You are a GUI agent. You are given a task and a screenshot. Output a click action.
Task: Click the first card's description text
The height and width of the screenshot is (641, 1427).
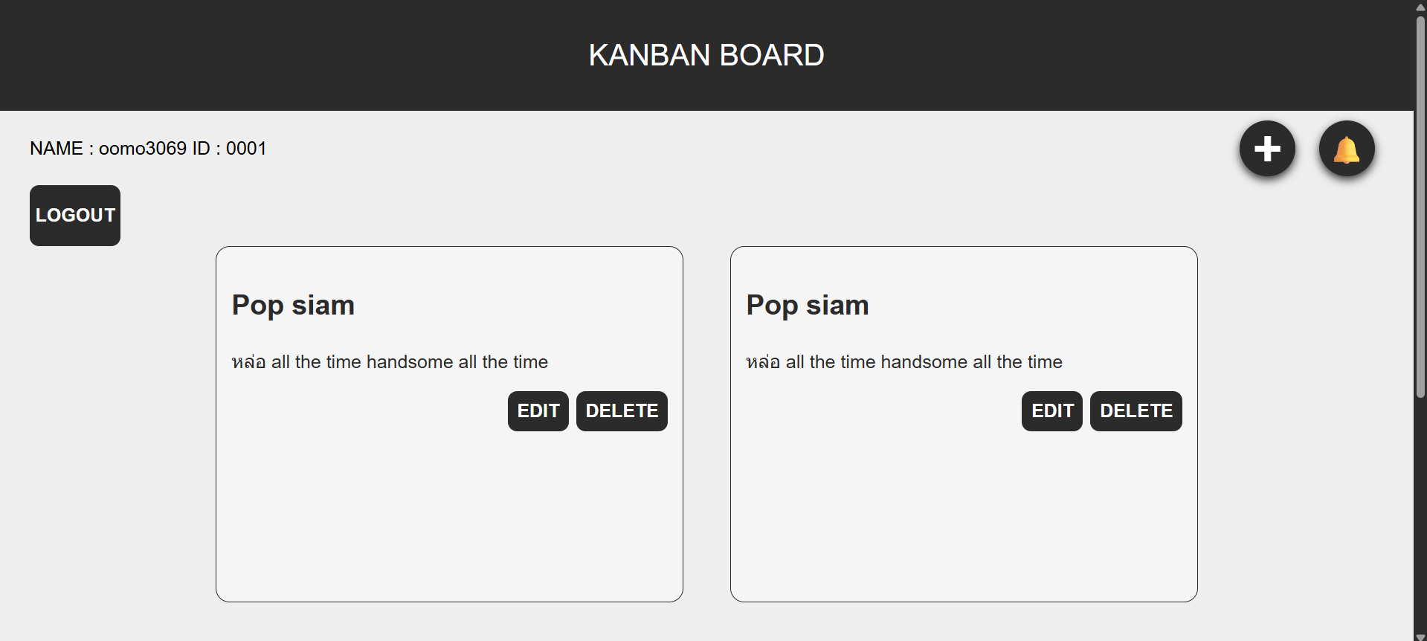coord(390,362)
